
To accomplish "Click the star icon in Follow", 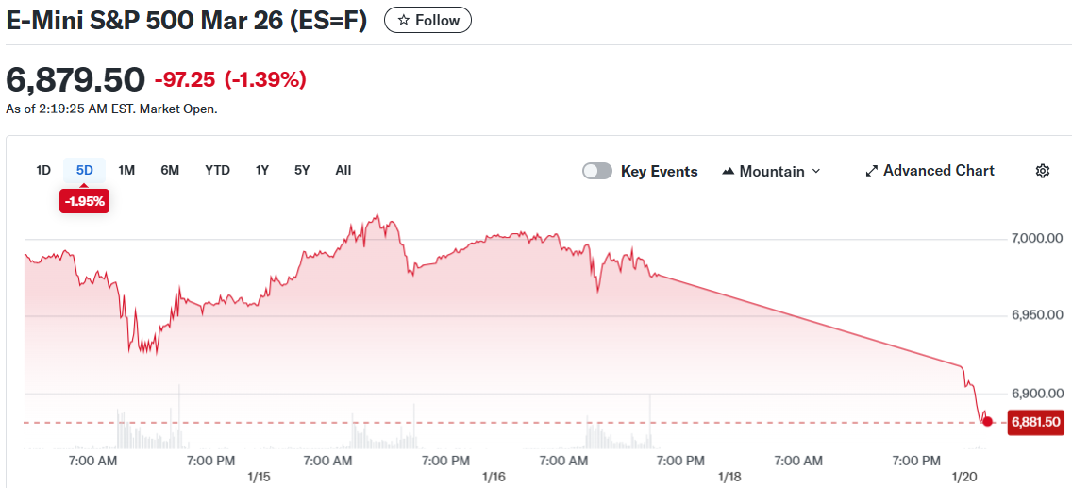I will [404, 20].
